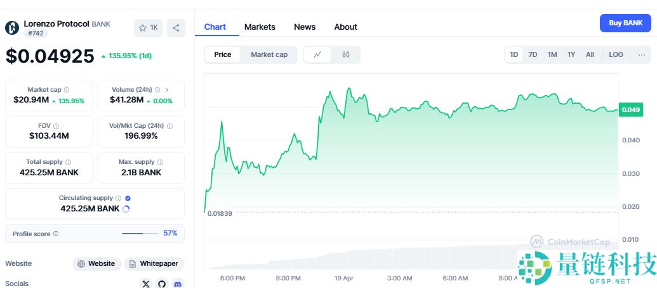This screenshot has width=657, height=288.
Task: Open Total supply info icon
Action: [x=69, y=162]
